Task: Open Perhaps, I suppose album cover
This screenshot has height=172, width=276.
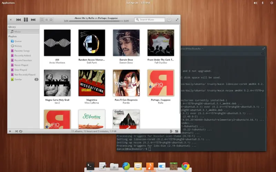Action: 161,83
